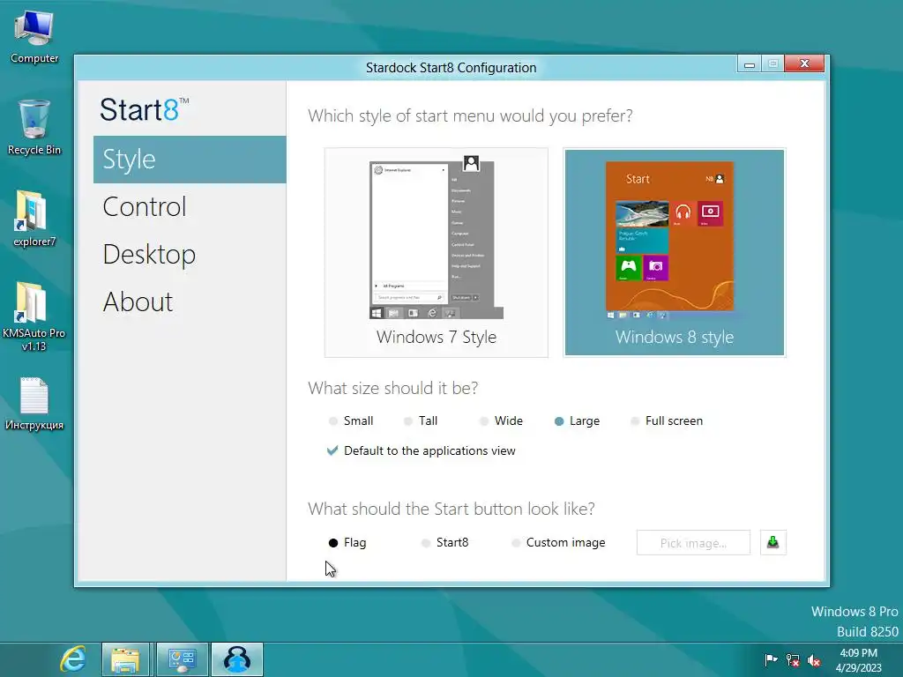Screen dimensions: 903x677
Task: Open the Control Panel taskbar icon
Action: click(x=182, y=659)
